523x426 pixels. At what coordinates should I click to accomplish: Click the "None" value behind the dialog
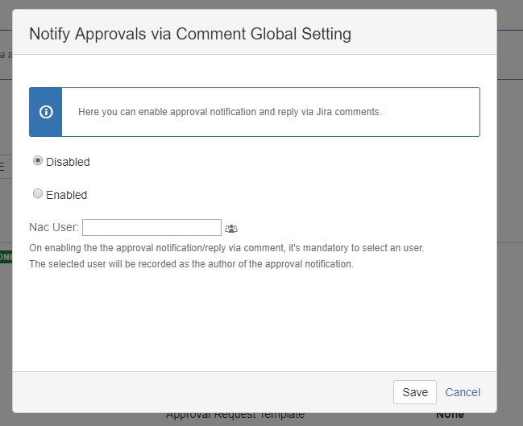pyautogui.click(x=450, y=416)
